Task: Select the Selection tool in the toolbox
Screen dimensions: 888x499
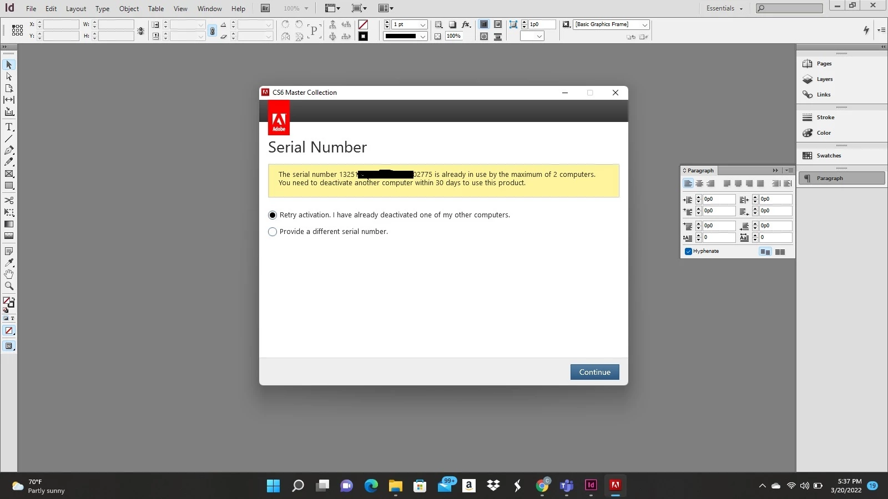Action: coord(9,65)
